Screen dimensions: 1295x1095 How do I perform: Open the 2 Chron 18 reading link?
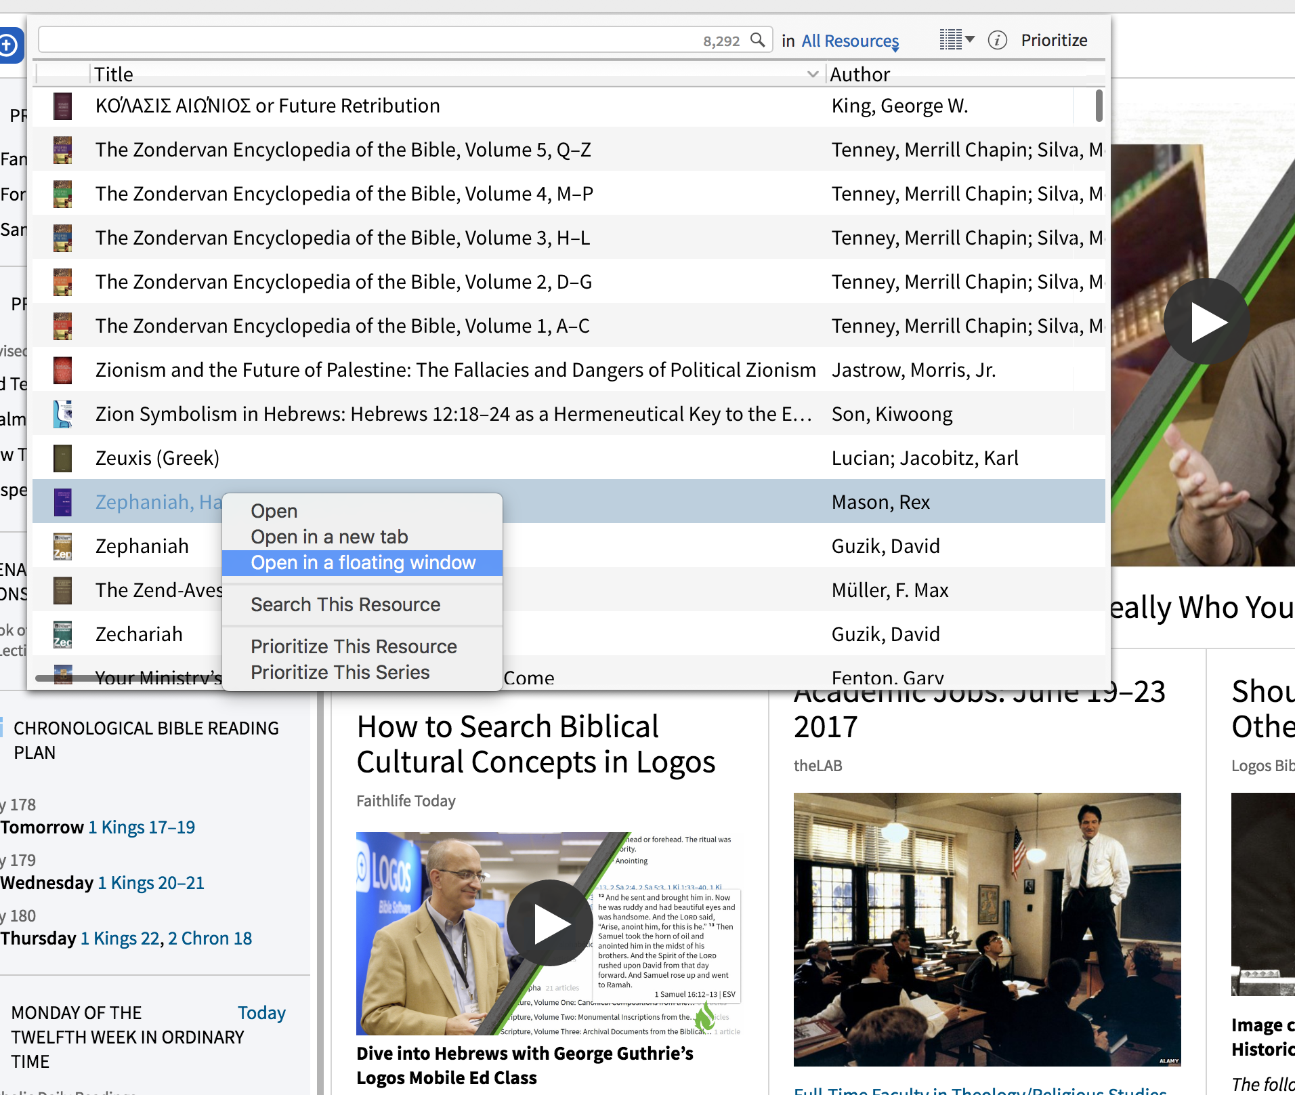[210, 938]
